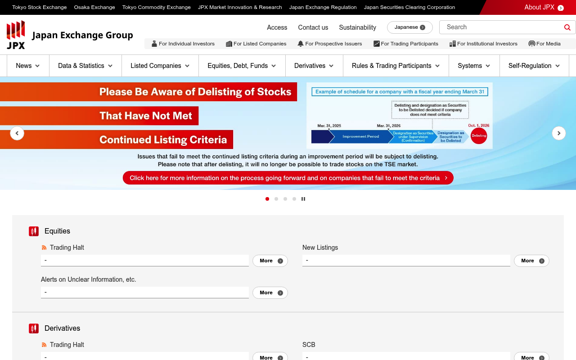Expand the Derivatives navigation menu
Viewport: 576px width, 360px height.
click(314, 66)
